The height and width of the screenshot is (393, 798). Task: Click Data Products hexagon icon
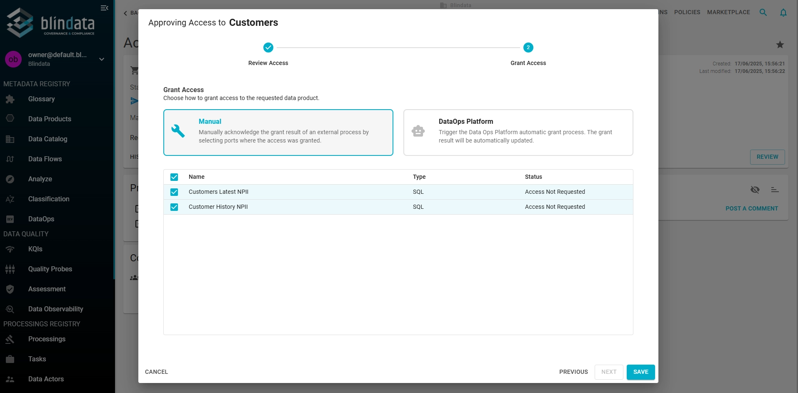[x=10, y=119]
